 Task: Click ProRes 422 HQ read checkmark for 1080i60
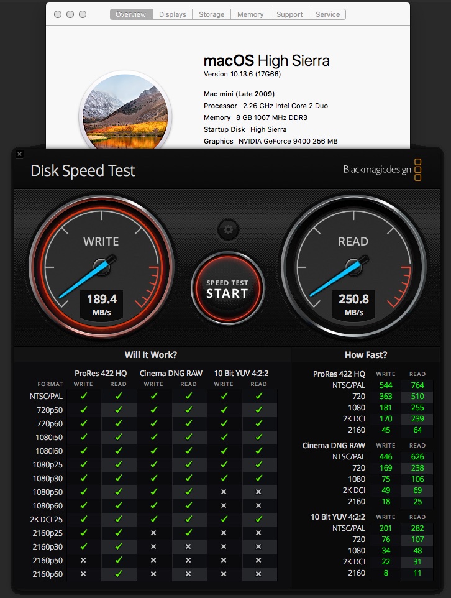point(119,451)
